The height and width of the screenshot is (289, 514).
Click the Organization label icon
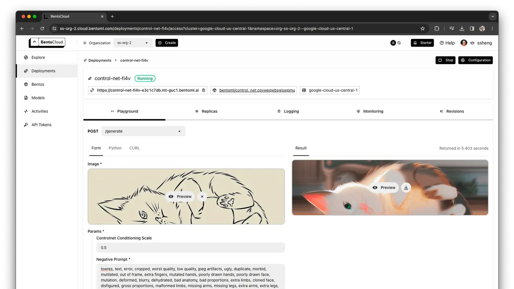tap(85, 43)
